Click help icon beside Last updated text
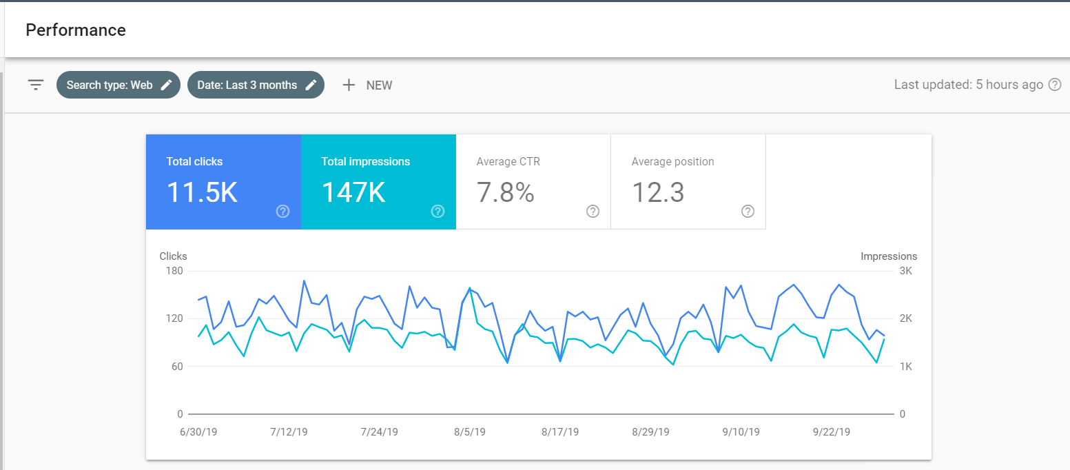1070x470 pixels. tap(1054, 85)
